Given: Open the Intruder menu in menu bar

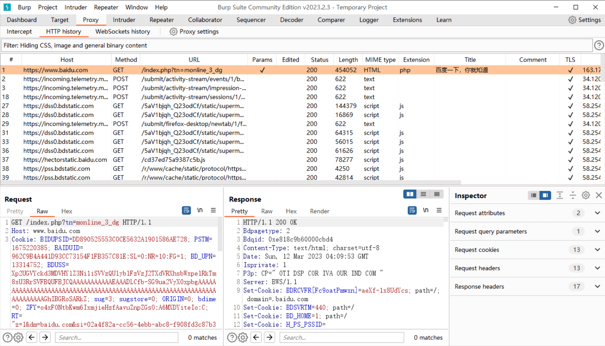Looking at the screenshot, I should tap(75, 7).
